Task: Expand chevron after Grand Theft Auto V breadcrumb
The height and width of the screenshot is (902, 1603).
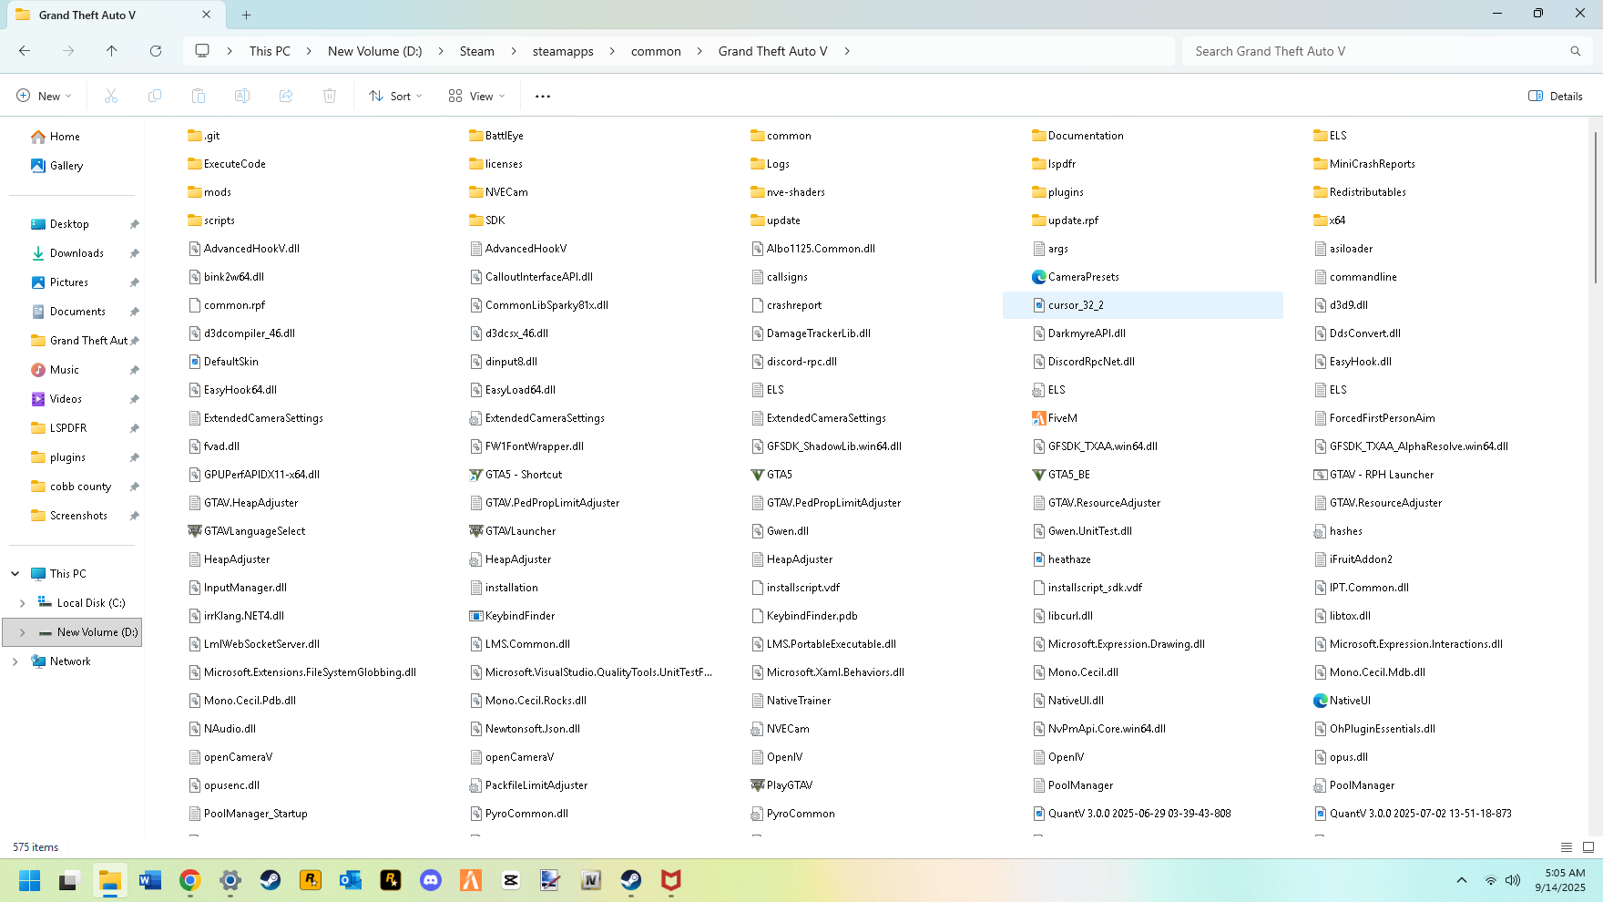Action: pyautogui.click(x=847, y=51)
